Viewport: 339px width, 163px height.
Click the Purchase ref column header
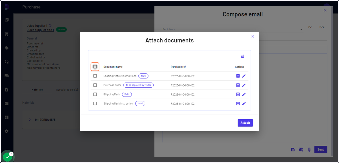(178, 67)
